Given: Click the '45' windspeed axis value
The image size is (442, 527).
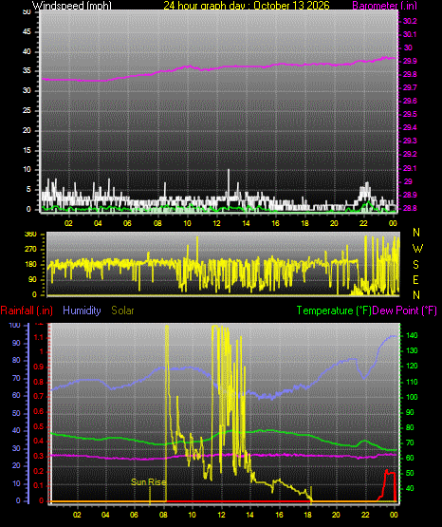Looking at the screenshot, I should click(27, 32).
